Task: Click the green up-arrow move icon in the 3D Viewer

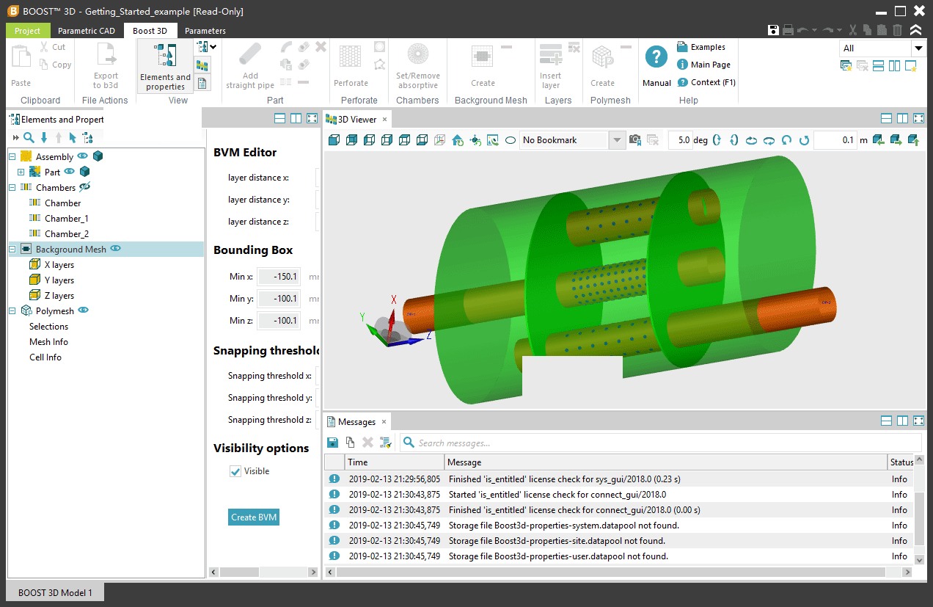Action: click(913, 139)
